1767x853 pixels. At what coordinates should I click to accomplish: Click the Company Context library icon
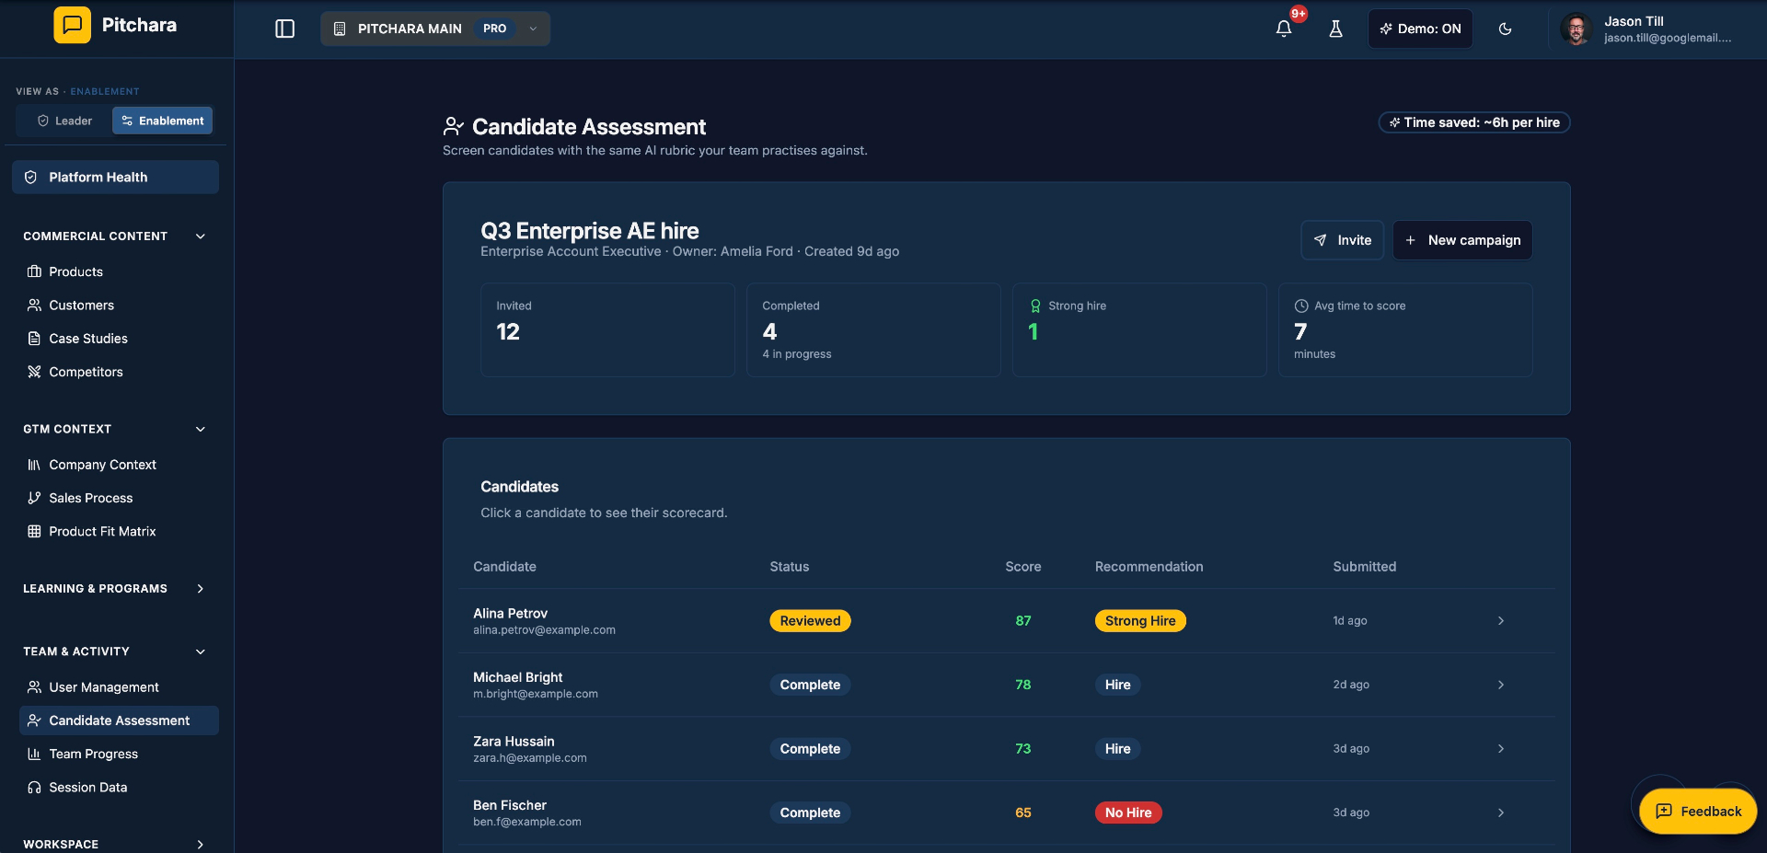click(x=34, y=465)
